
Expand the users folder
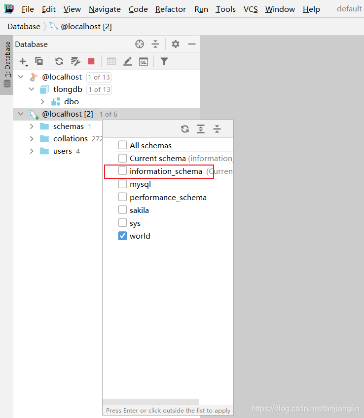tap(32, 151)
